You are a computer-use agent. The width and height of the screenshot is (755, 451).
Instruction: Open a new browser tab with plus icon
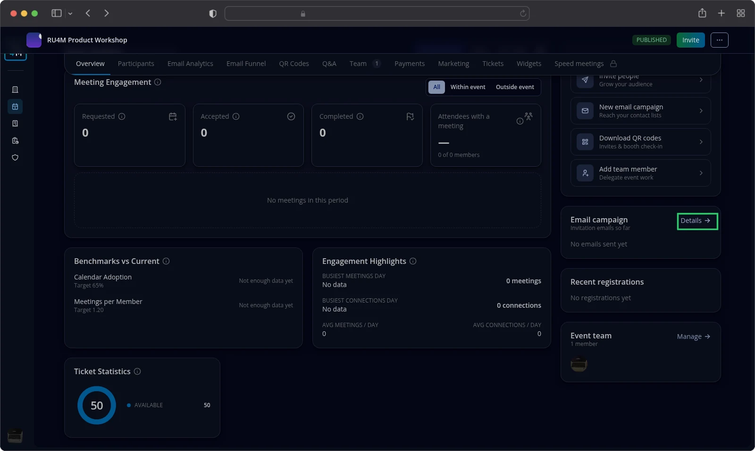[x=721, y=13]
